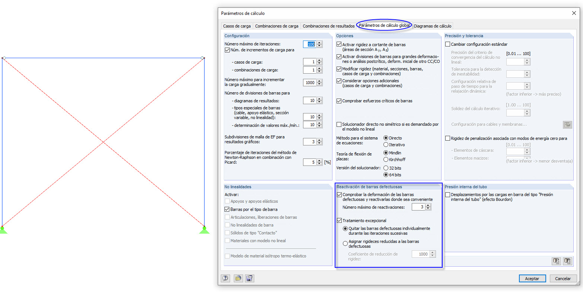This screenshot has height=292, width=583.
Task: Toggle 'Activar divisiones de barras' checkbox
Action: (x=339, y=57)
